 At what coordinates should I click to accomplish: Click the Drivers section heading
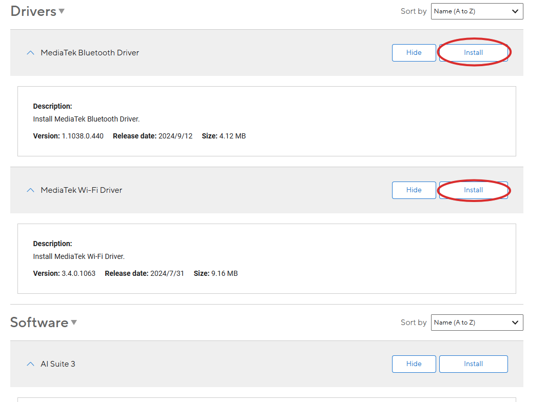click(x=33, y=11)
